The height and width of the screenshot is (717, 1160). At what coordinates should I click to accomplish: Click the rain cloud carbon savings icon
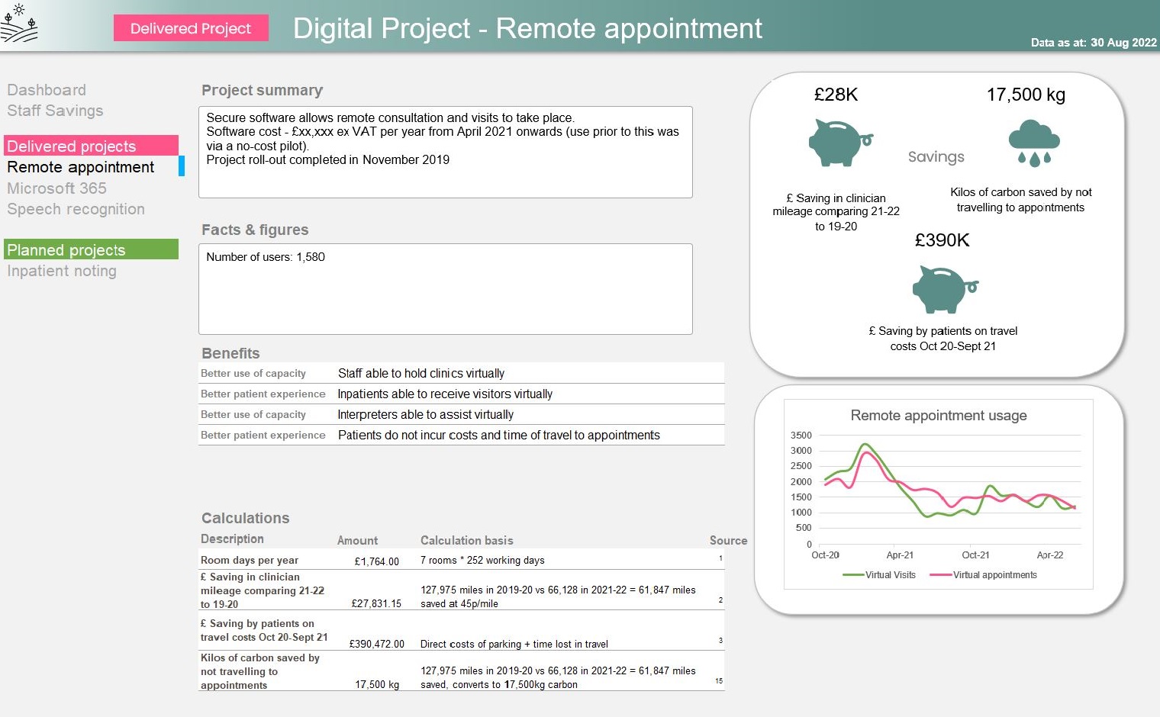click(x=1033, y=142)
